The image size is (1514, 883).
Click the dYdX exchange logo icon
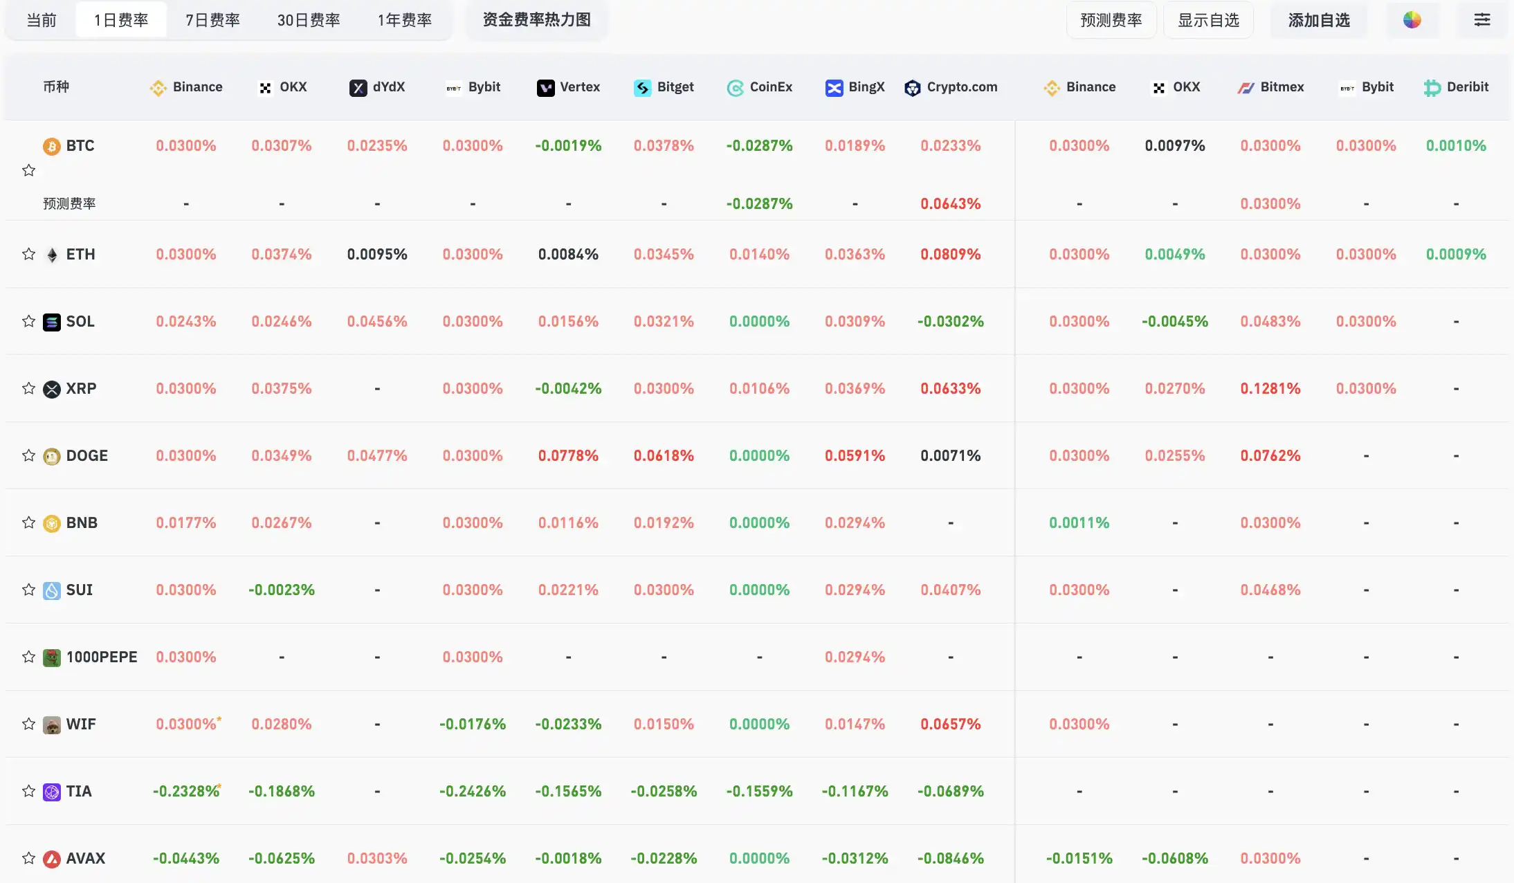tap(358, 88)
